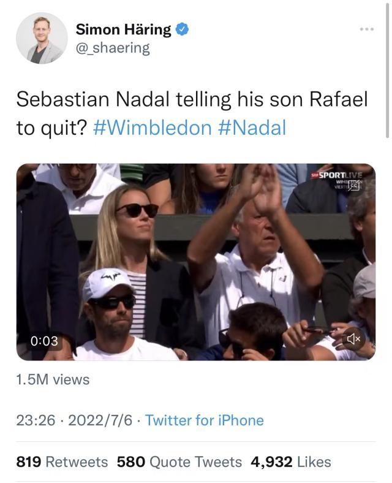Click the 2022/7/6 date text
The width and height of the screenshot is (392, 483).
100,420
